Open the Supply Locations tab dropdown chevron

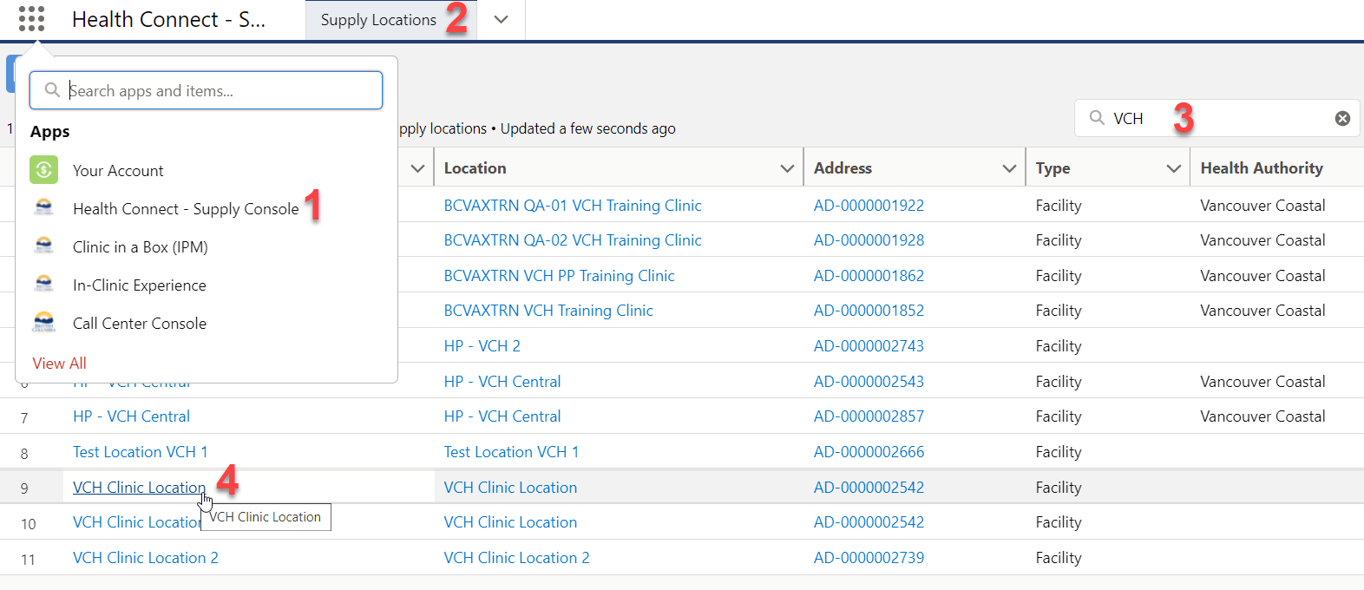(501, 20)
